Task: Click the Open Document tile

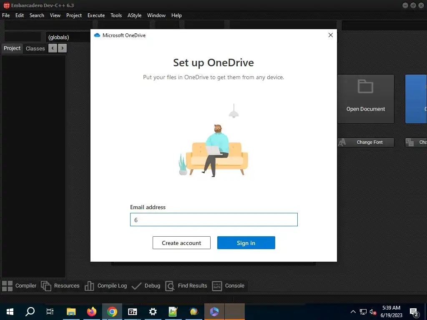Action: click(x=365, y=99)
